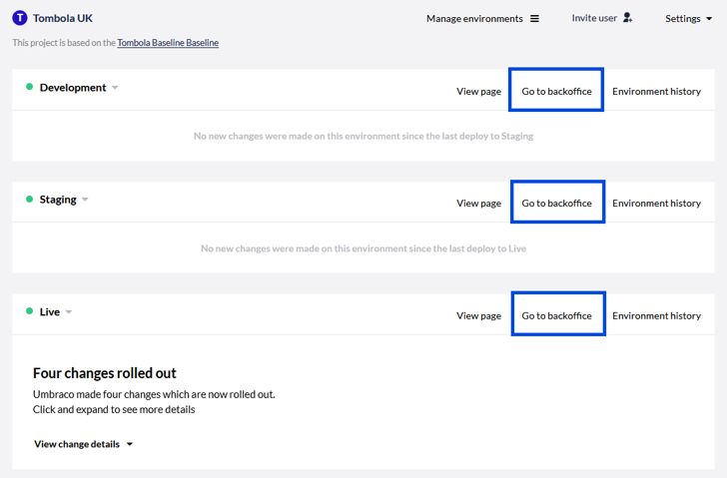Click the Settings menu label
This screenshot has width=727, height=478.
click(682, 19)
